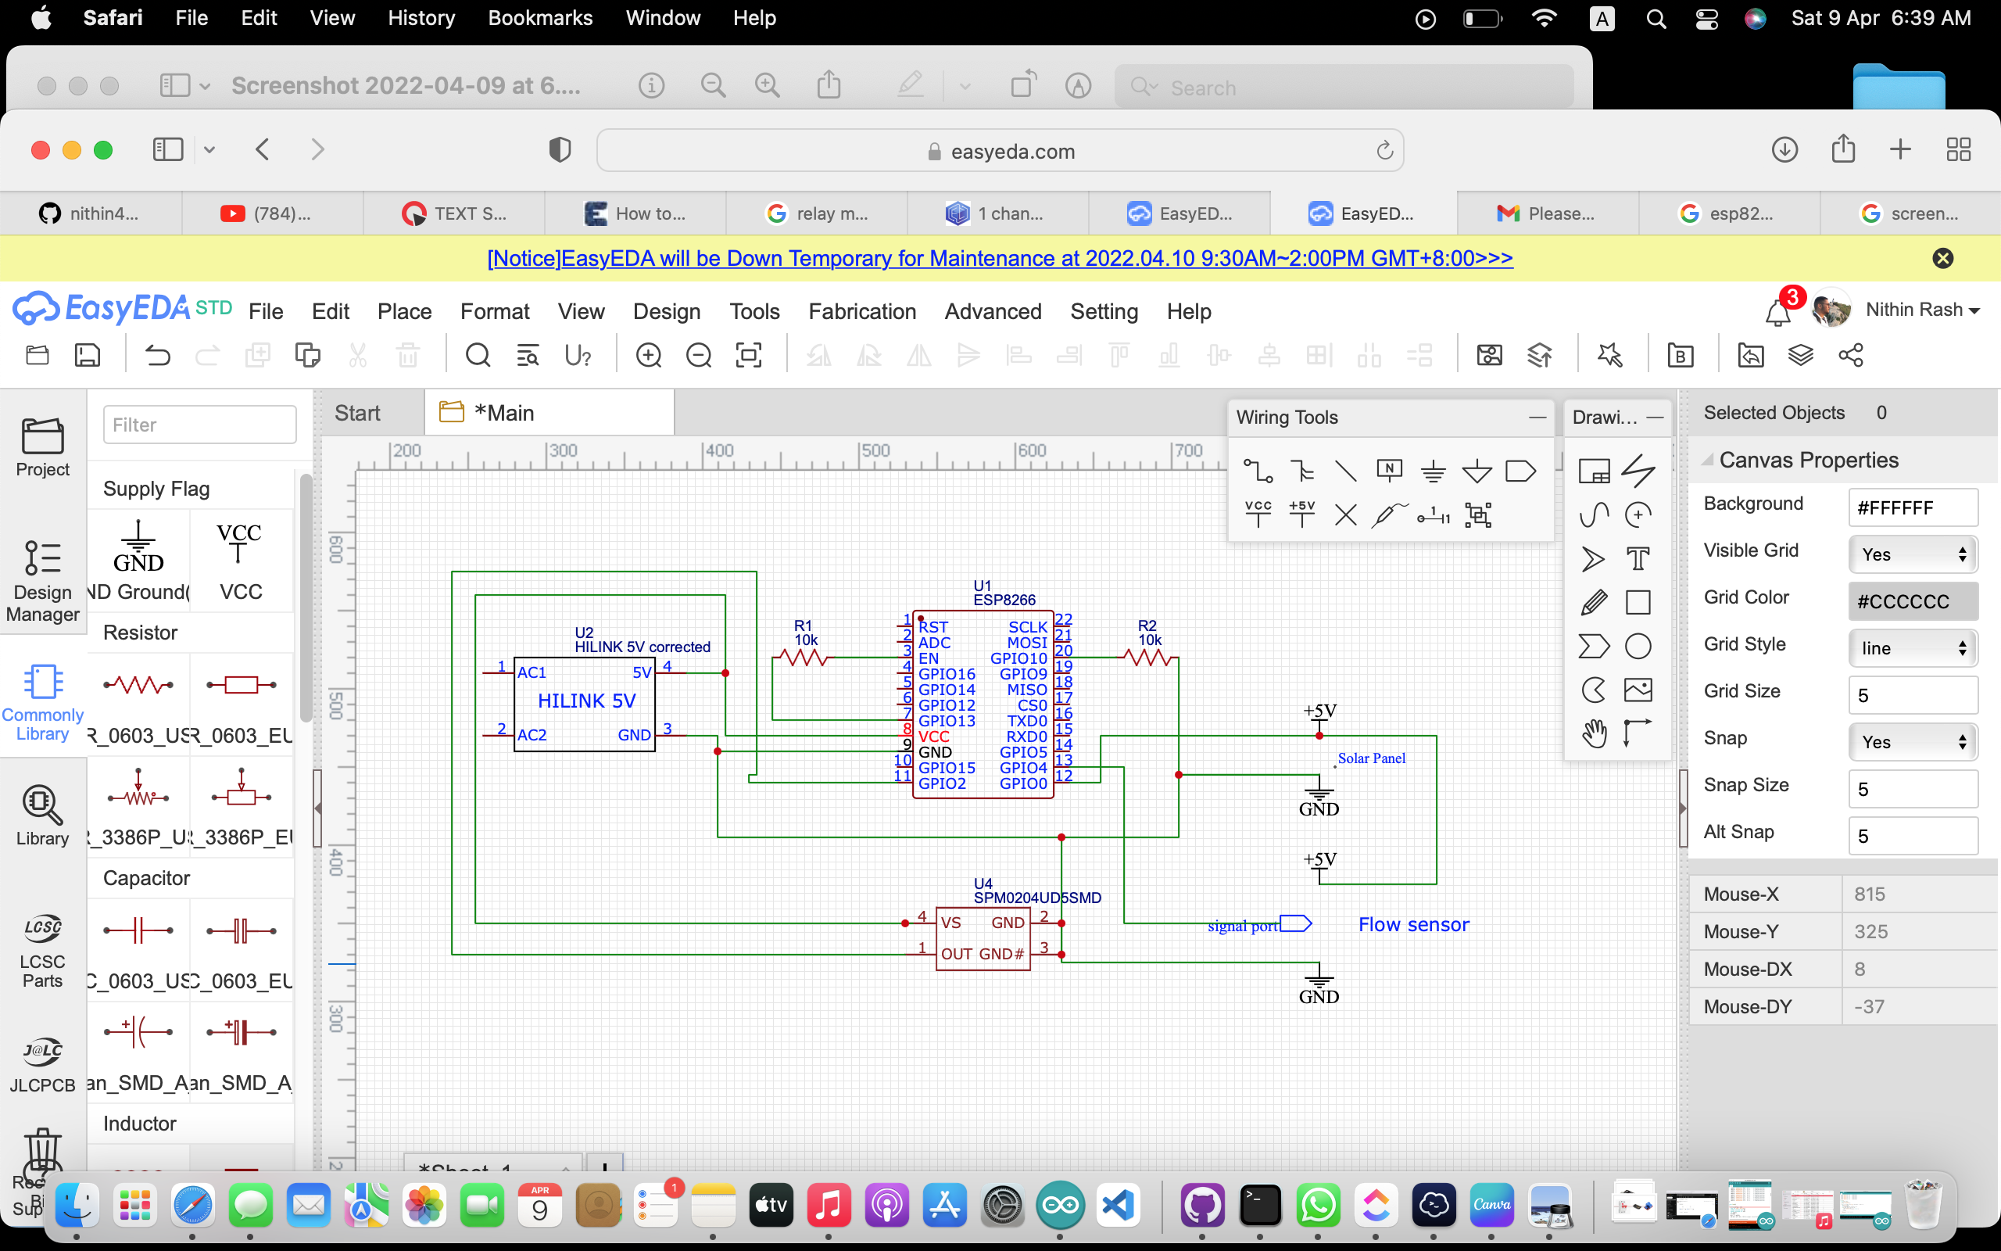Click the Background color #FFFFFF field
Screen dimensions: 2001x1251
(1913, 507)
